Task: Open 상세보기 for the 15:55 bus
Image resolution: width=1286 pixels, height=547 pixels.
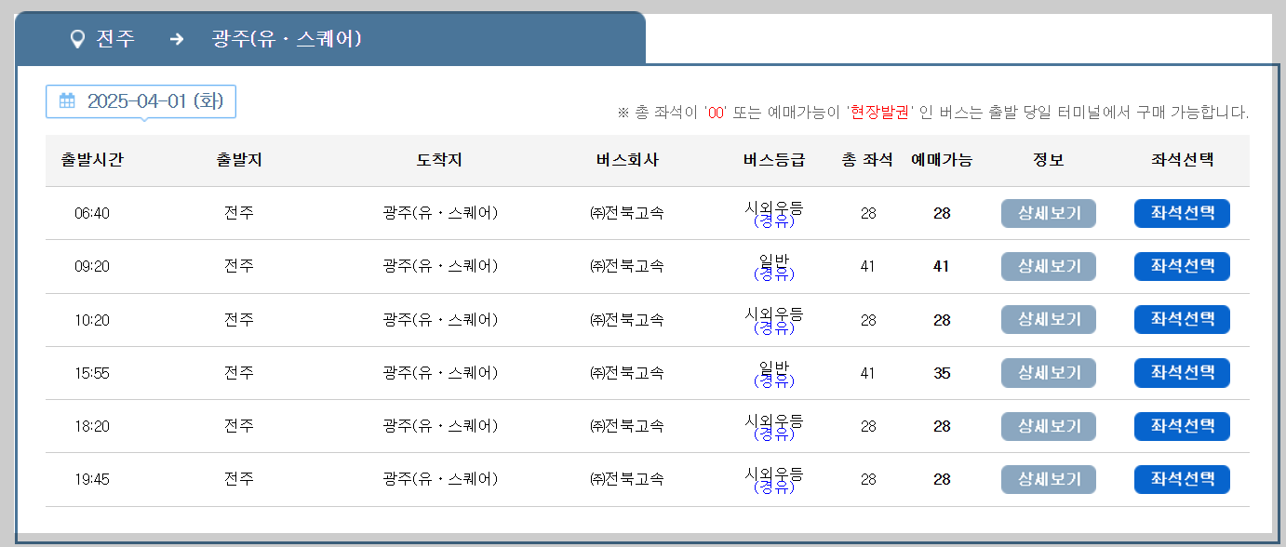Action: tap(1048, 372)
